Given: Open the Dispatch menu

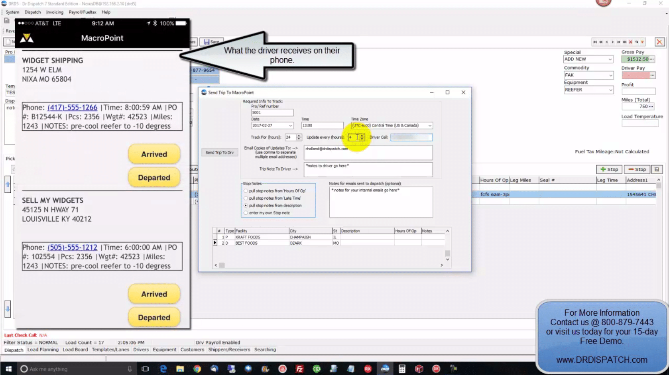Looking at the screenshot, I should (33, 12).
